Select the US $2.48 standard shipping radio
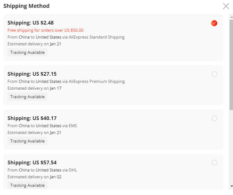The image size is (233, 195). pos(214,23)
